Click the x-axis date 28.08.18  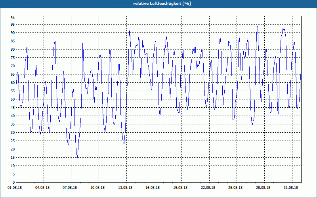click(x=264, y=188)
